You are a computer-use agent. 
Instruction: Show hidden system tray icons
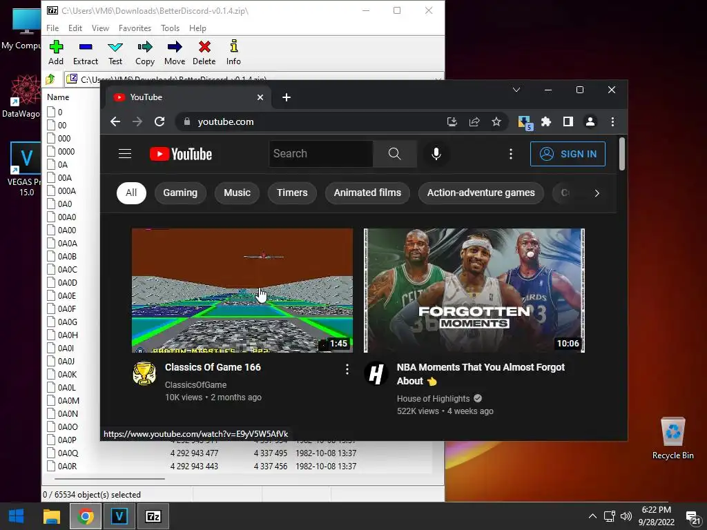click(x=592, y=516)
